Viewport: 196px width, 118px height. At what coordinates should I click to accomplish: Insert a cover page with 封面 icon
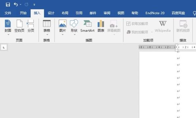pyautogui.click(x=8, y=24)
